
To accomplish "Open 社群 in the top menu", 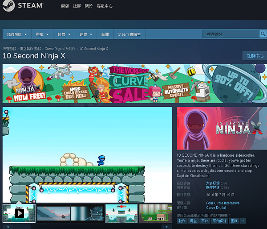I will pos(77,6).
